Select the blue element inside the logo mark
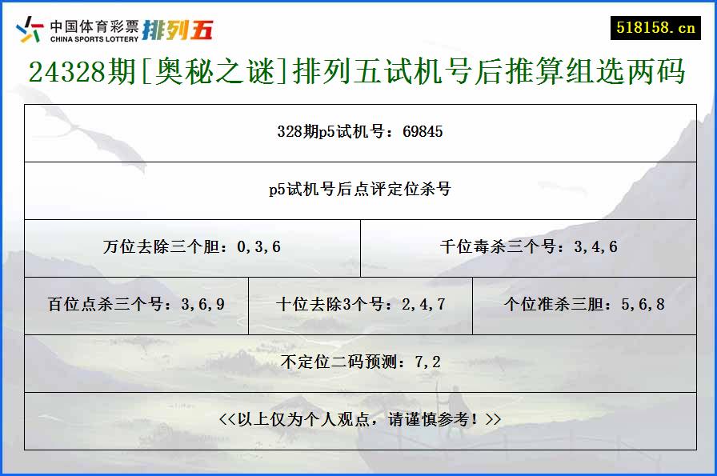The image size is (717, 476). [21, 29]
